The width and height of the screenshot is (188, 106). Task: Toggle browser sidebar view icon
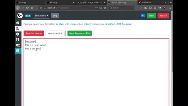point(150,8)
